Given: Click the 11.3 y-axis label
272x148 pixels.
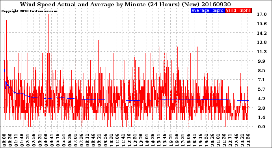Looking at the screenshot, I should pyautogui.click(x=262, y=52).
